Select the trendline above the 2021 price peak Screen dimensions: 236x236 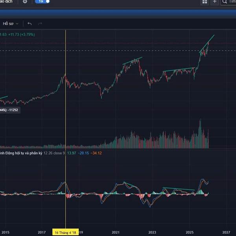coord(133,61)
